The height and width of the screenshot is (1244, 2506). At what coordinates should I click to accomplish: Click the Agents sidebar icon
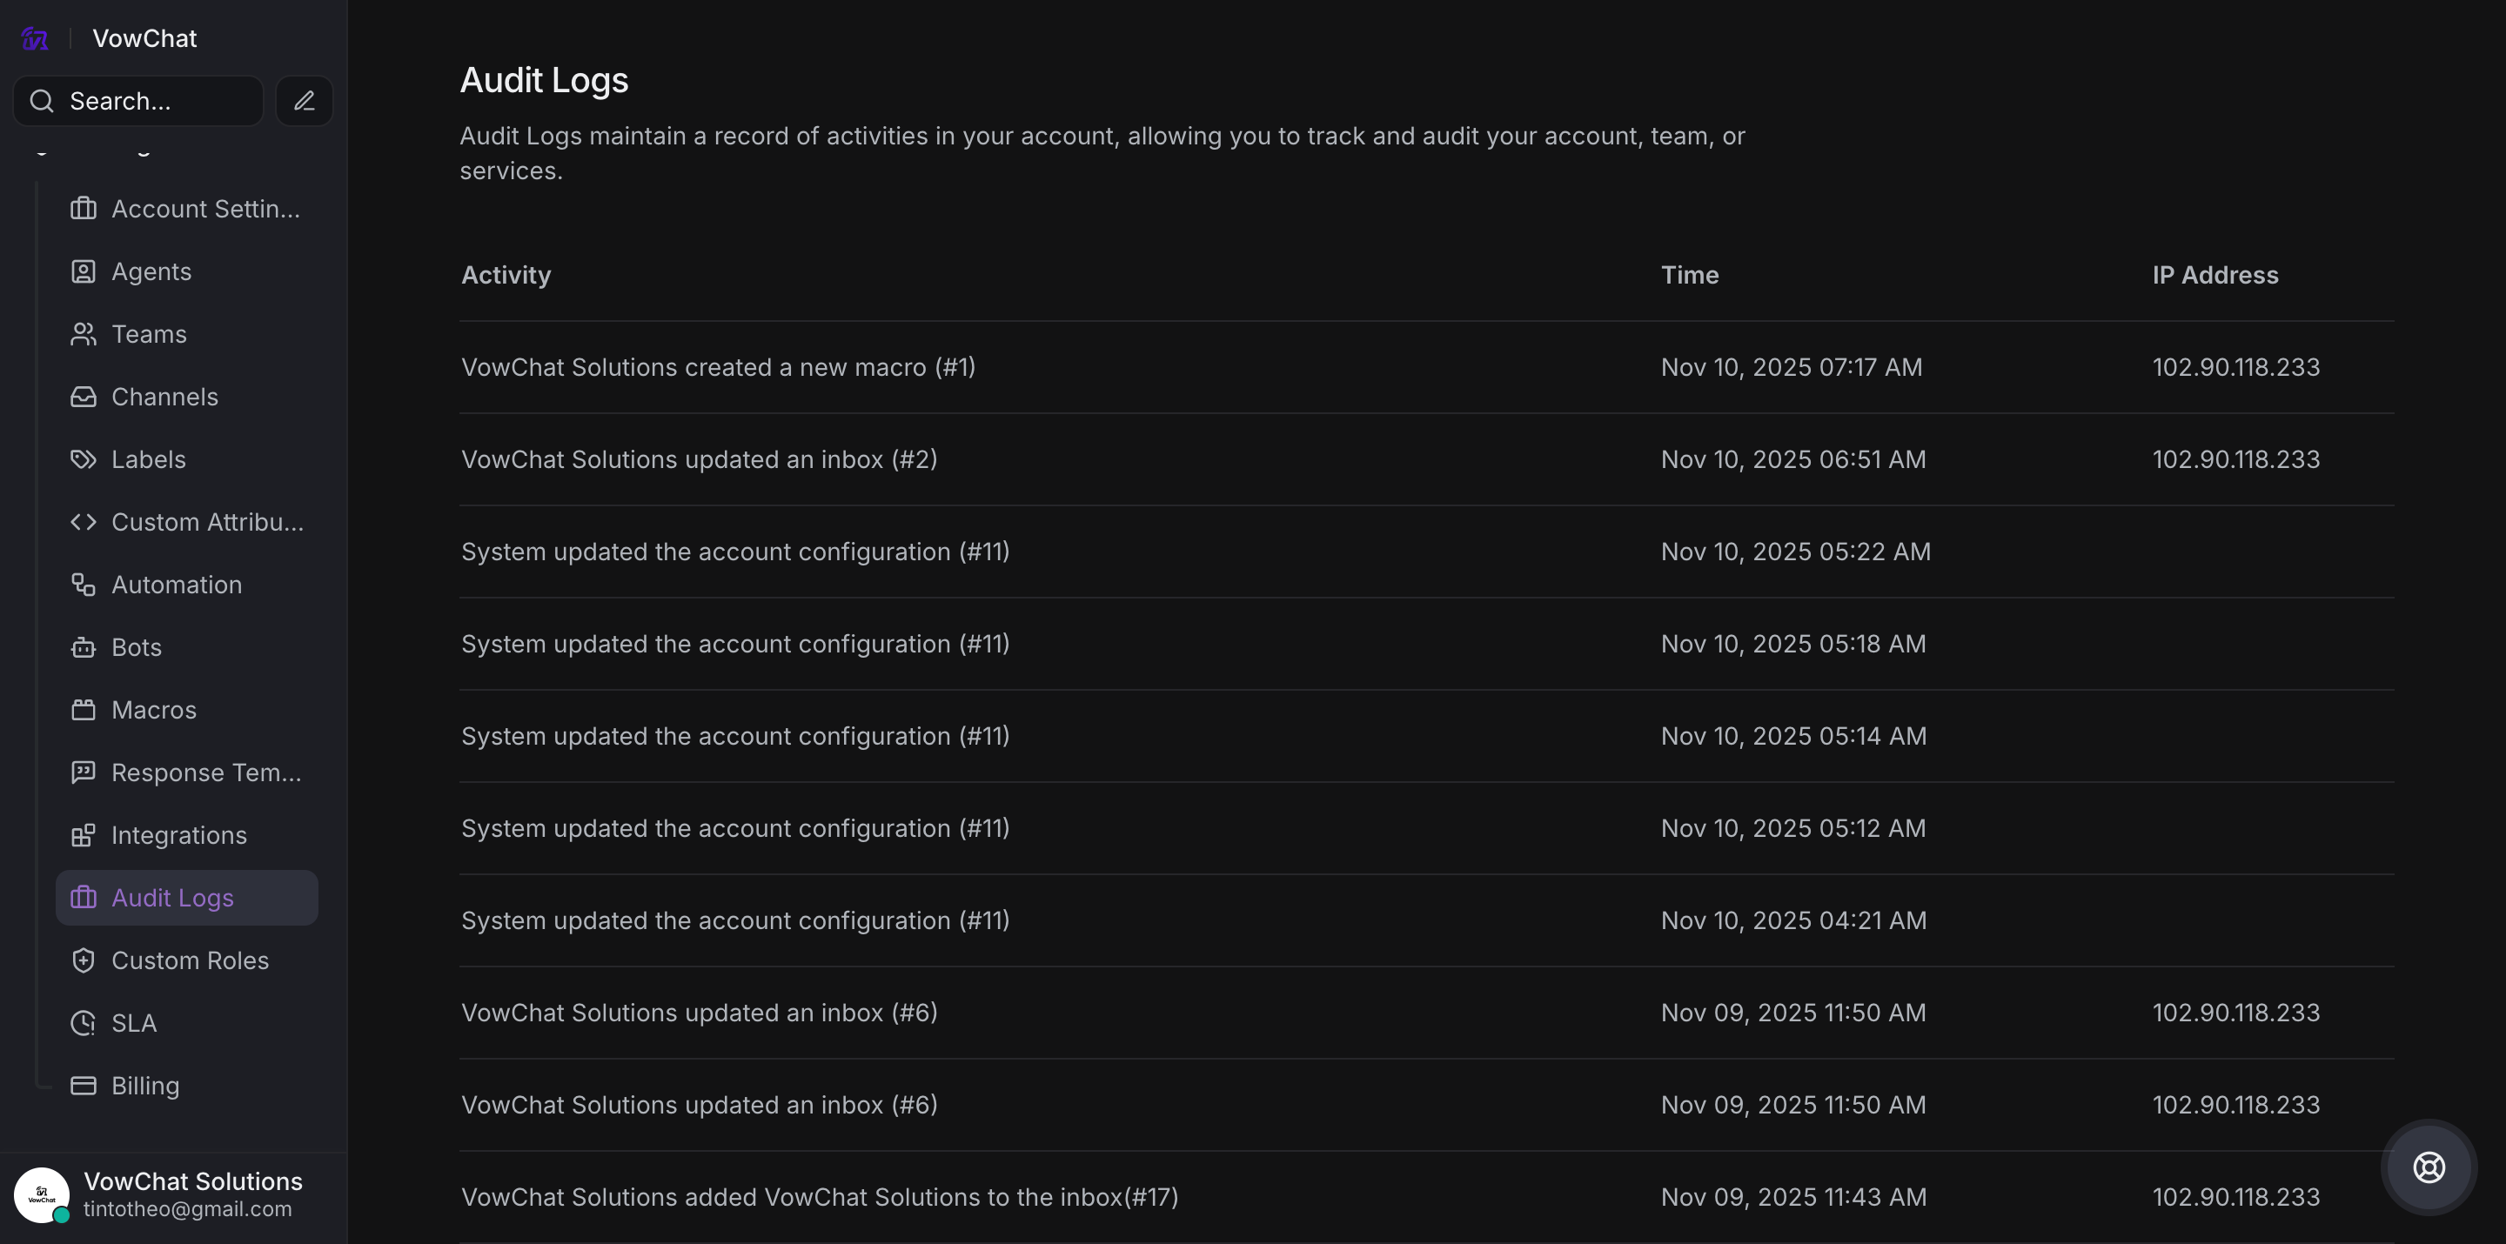pyautogui.click(x=84, y=271)
